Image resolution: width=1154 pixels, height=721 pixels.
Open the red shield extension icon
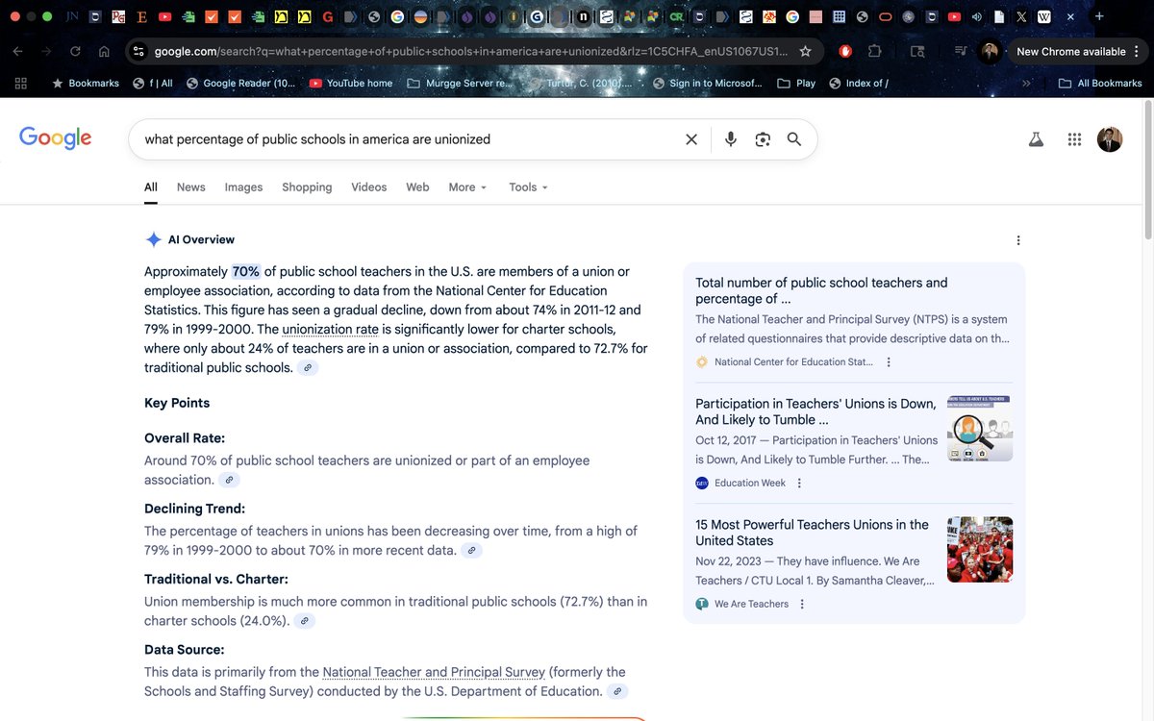(x=845, y=51)
